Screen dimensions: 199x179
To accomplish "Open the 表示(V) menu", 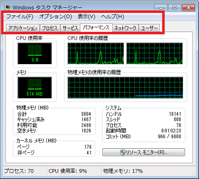I will 87,16.
